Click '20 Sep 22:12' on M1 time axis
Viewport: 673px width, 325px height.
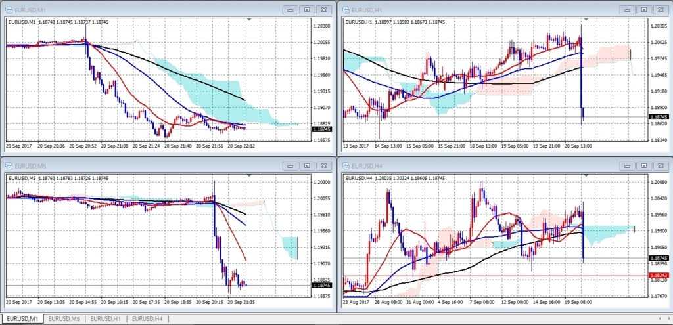[241, 146]
